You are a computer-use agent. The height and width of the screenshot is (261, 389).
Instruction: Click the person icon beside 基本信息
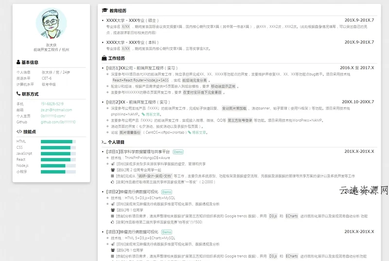18,62
